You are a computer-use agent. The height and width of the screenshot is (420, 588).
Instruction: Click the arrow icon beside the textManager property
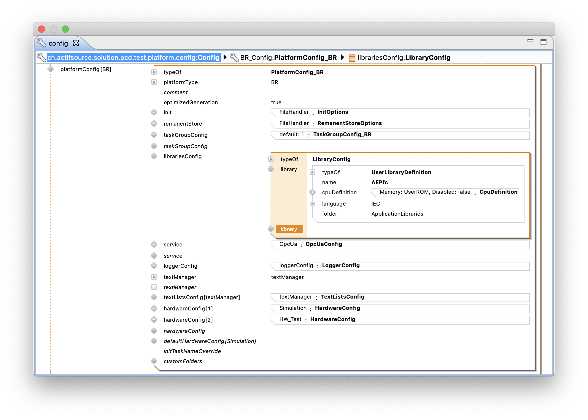154,277
